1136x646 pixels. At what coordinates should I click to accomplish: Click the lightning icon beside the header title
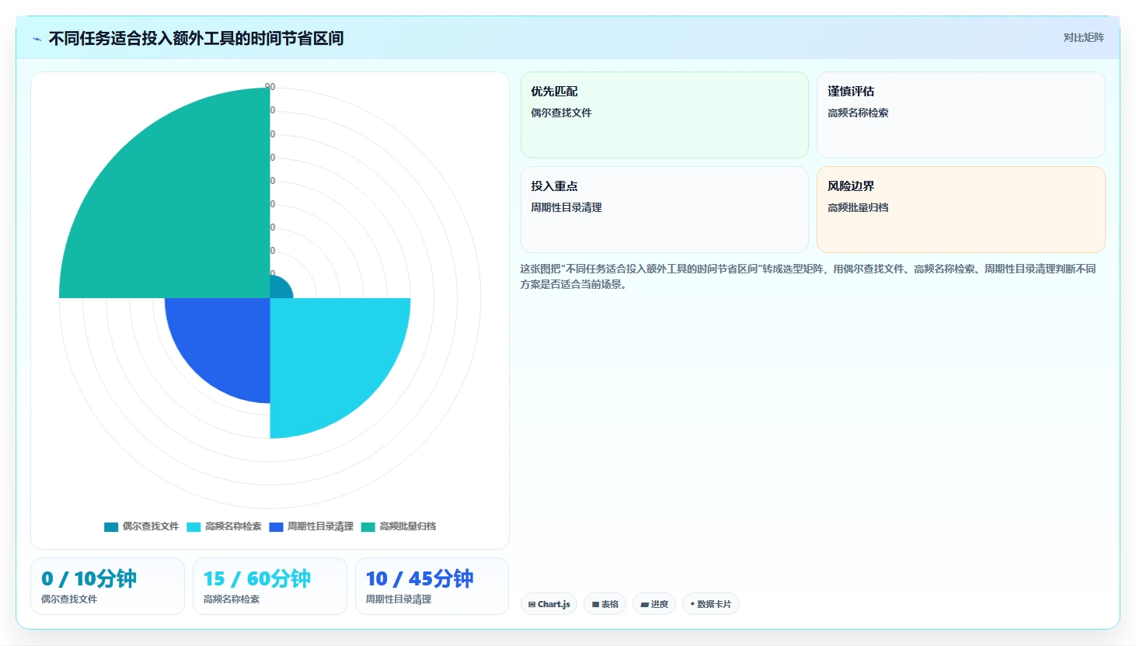(x=37, y=39)
